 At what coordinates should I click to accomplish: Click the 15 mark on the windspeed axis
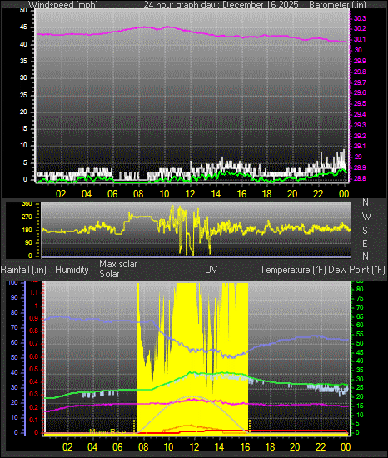click(x=23, y=128)
